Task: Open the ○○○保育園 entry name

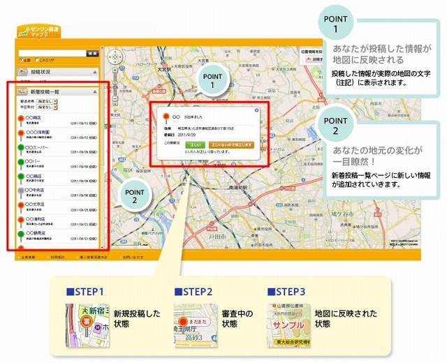Action: pos(38,133)
